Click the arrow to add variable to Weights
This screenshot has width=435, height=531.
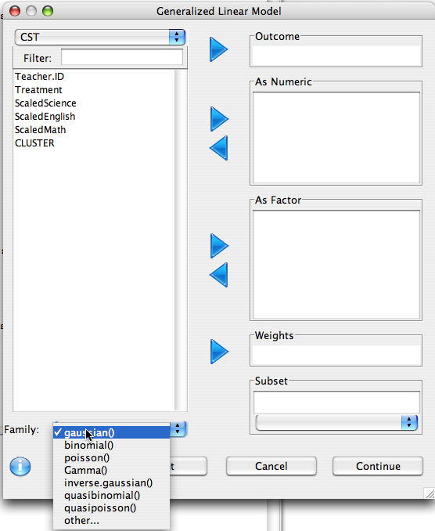point(219,352)
